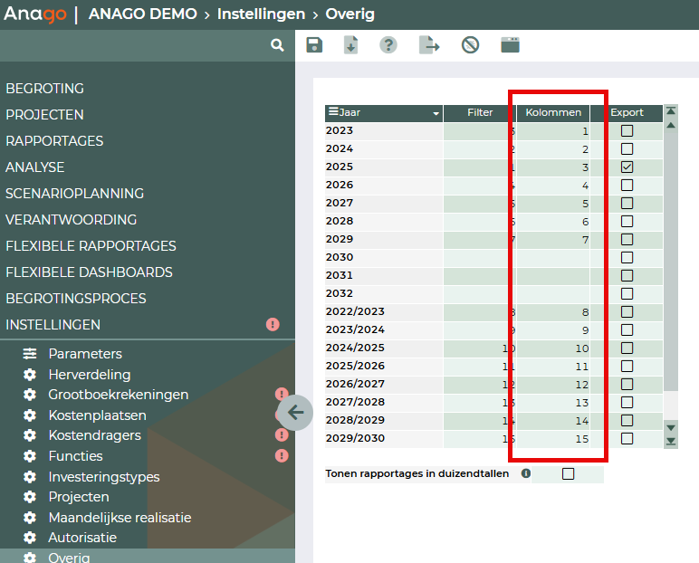Collapse sidebar with the back arrow button
This screenshot has height=563, width=699.
(294, 414)
